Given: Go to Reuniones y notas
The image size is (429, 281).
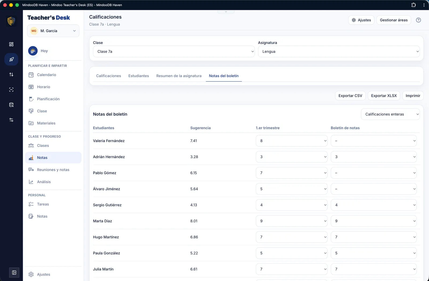Looking at the screenshot, I should pyautogui.click(x=53, y=170).
